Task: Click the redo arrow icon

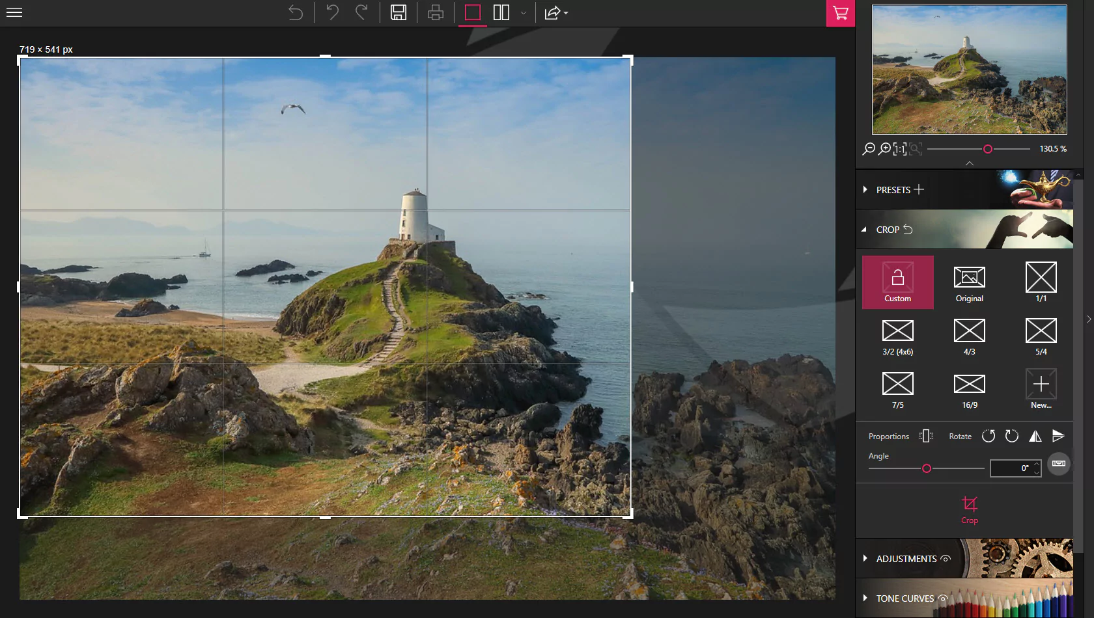Action: (363, 12)
